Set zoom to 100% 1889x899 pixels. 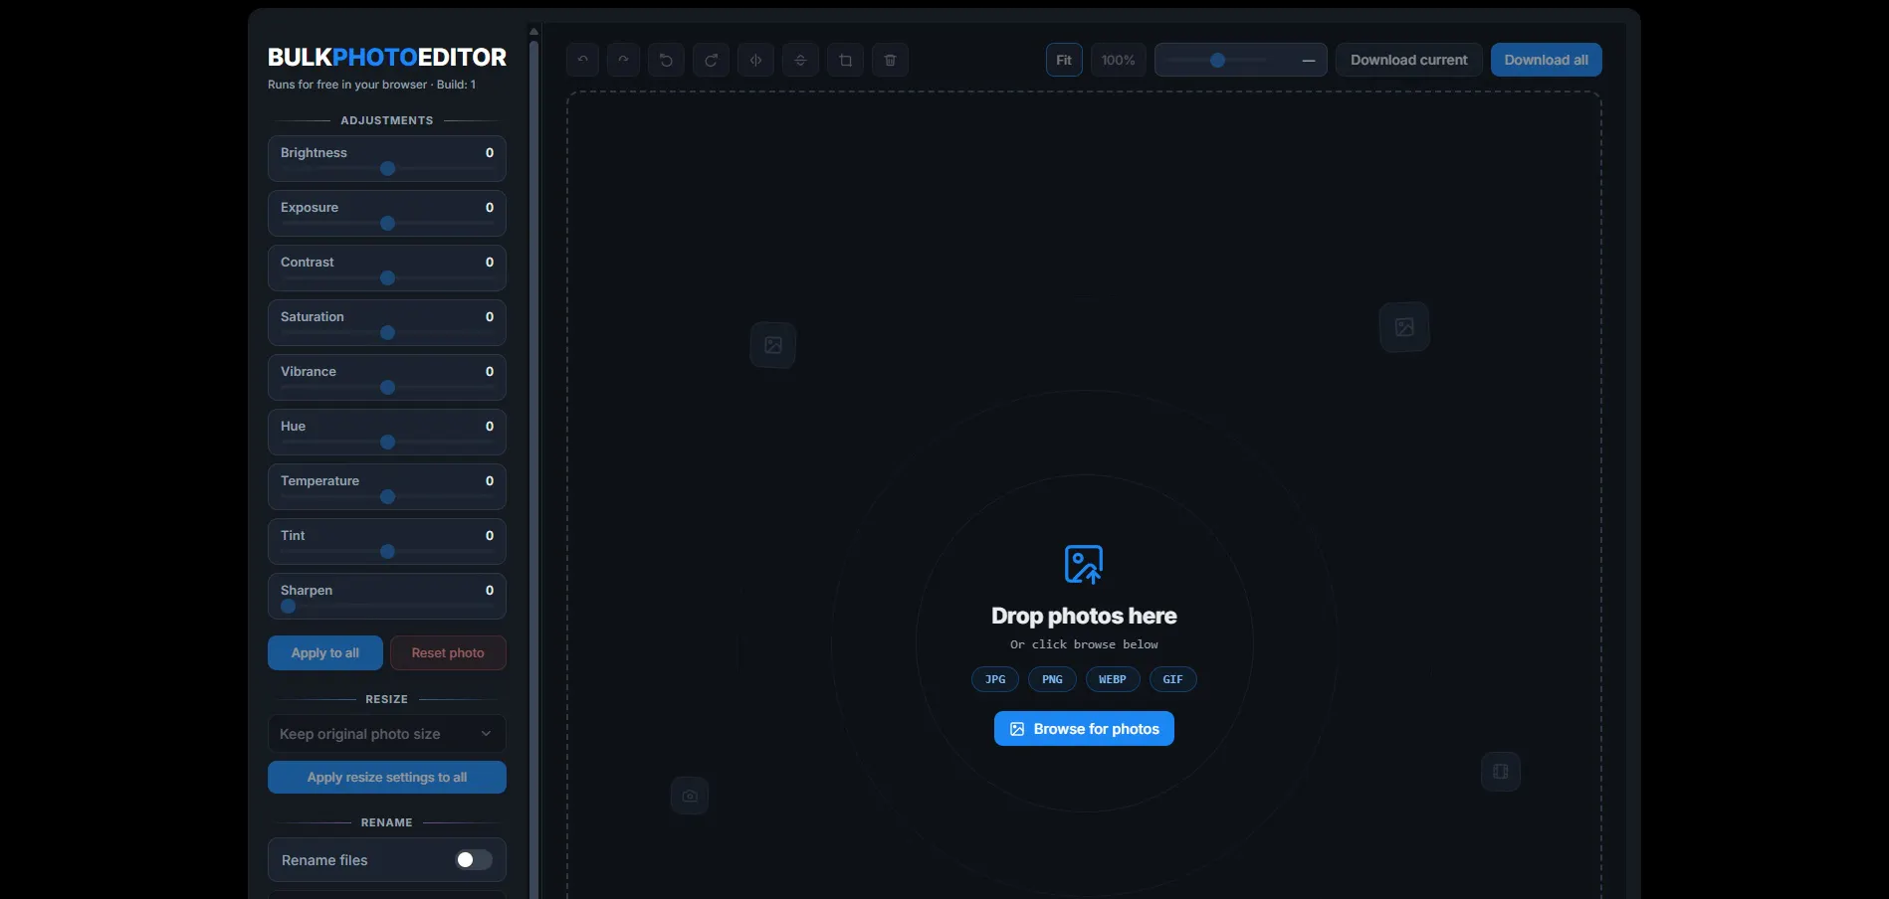coord(1119,60)
